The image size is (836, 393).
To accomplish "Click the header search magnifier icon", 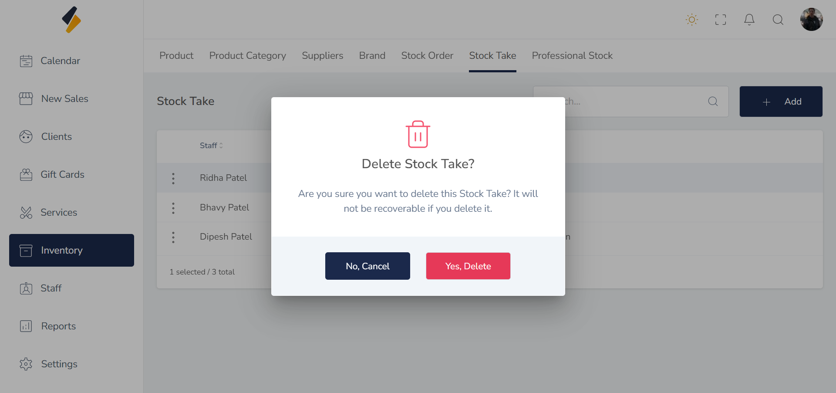I will point(778,20).
